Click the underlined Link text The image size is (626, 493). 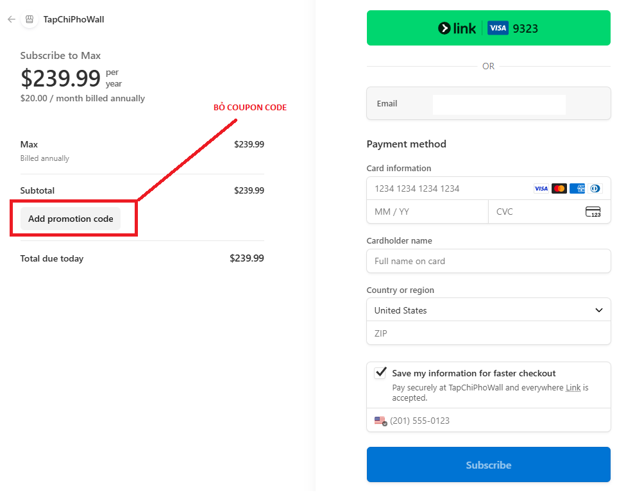573,388
